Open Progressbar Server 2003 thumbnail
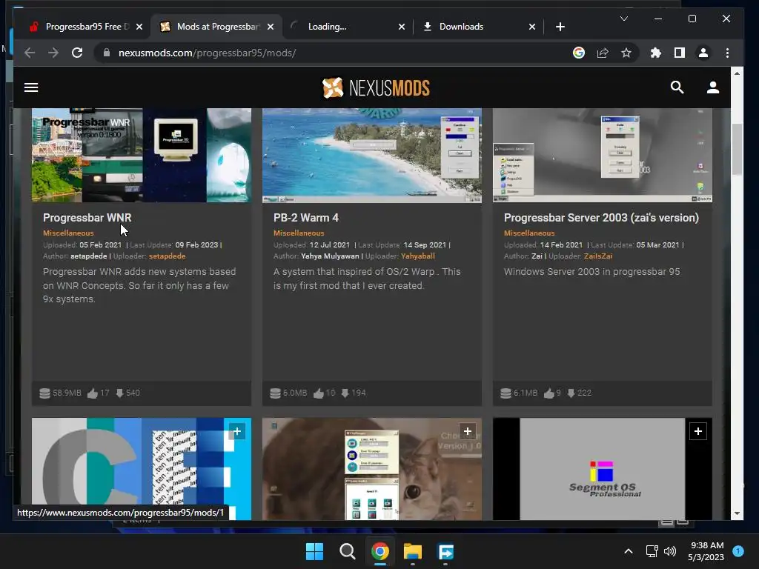 (x=602, y=155)
